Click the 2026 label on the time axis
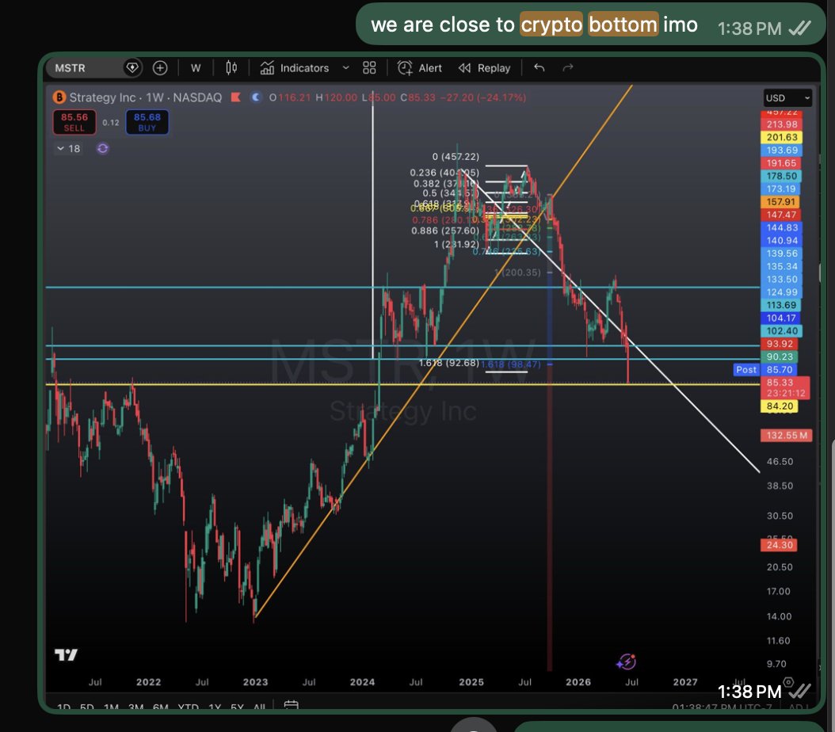 coord(578,682)
